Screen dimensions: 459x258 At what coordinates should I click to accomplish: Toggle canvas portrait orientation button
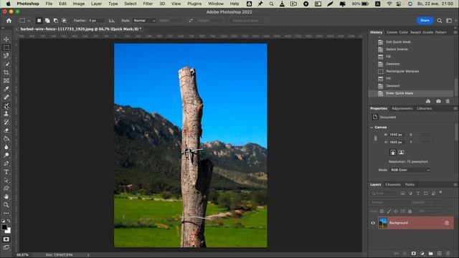(393, 153)
